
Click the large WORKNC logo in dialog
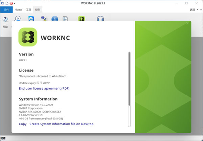pos(28,37)
